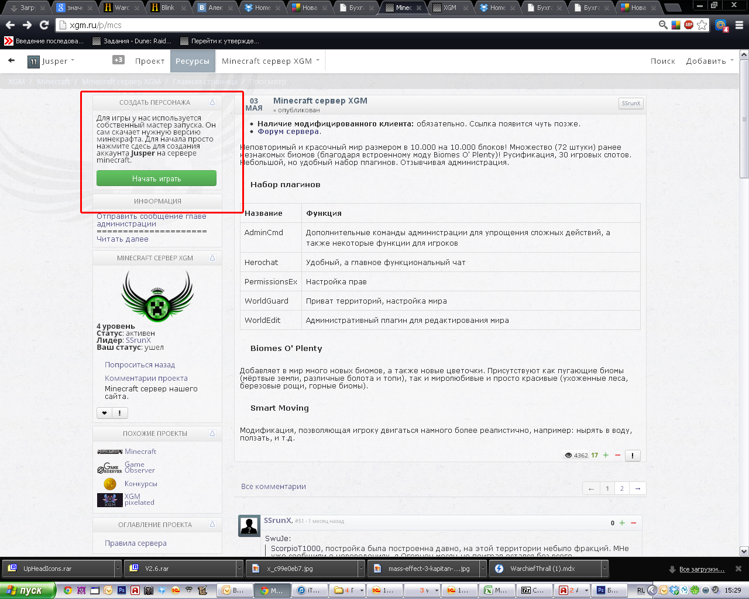The image size is (749, 599).
Task: Click the Jusper user avatar icon
Action: [x=33, y=61]
